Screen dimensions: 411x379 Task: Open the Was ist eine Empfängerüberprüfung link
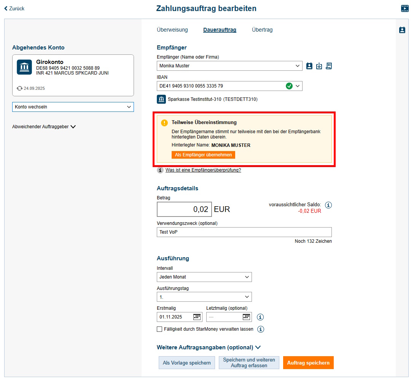203,170
